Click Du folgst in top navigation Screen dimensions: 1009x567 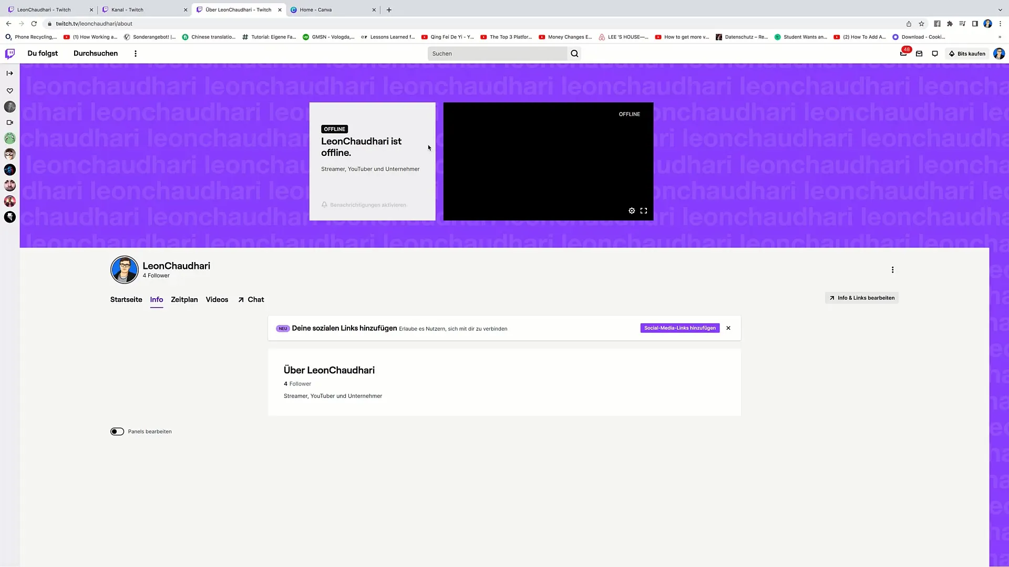(43, 54)
